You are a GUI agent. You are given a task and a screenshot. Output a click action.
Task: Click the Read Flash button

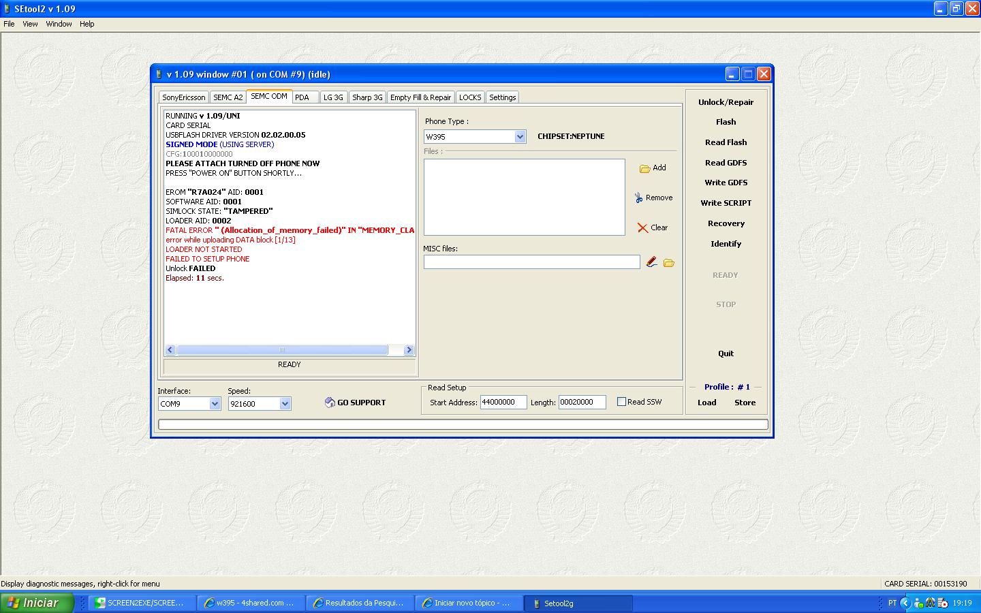pyautogui.click(x=726, y=142)
